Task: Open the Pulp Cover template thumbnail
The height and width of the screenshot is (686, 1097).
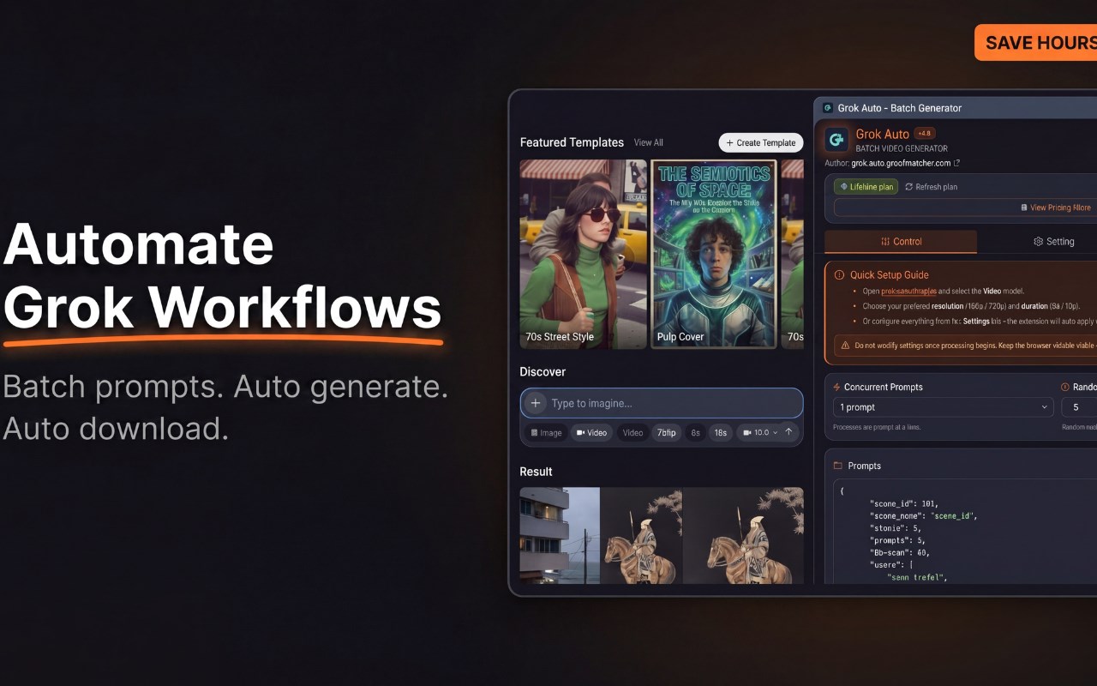Action: 714,254
